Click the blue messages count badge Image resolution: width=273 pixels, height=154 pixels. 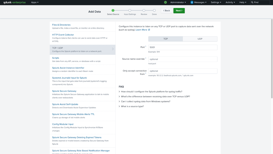pos(192,2)
